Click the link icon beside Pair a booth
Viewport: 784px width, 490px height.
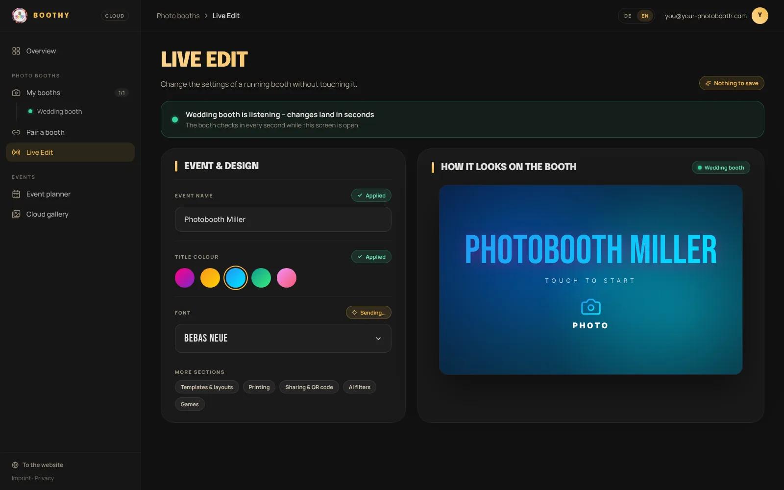pyautogui.click(x=16, y=132)
